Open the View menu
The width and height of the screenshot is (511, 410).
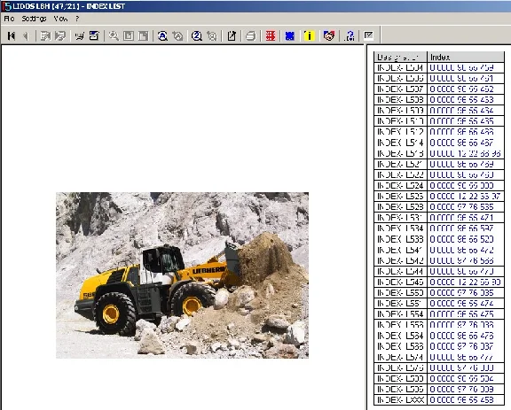click(x=60, y=19)
